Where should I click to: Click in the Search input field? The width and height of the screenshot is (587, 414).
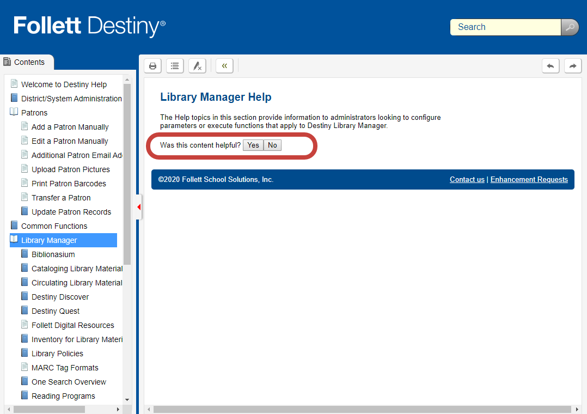click(505, 27)
